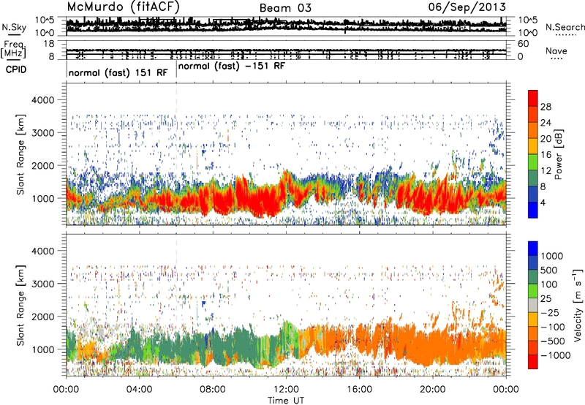Image resolution: width=585 pixels, height=405 pixels.
Task: Click the '2000' tick in velocity panel
Action: [43, 317]
